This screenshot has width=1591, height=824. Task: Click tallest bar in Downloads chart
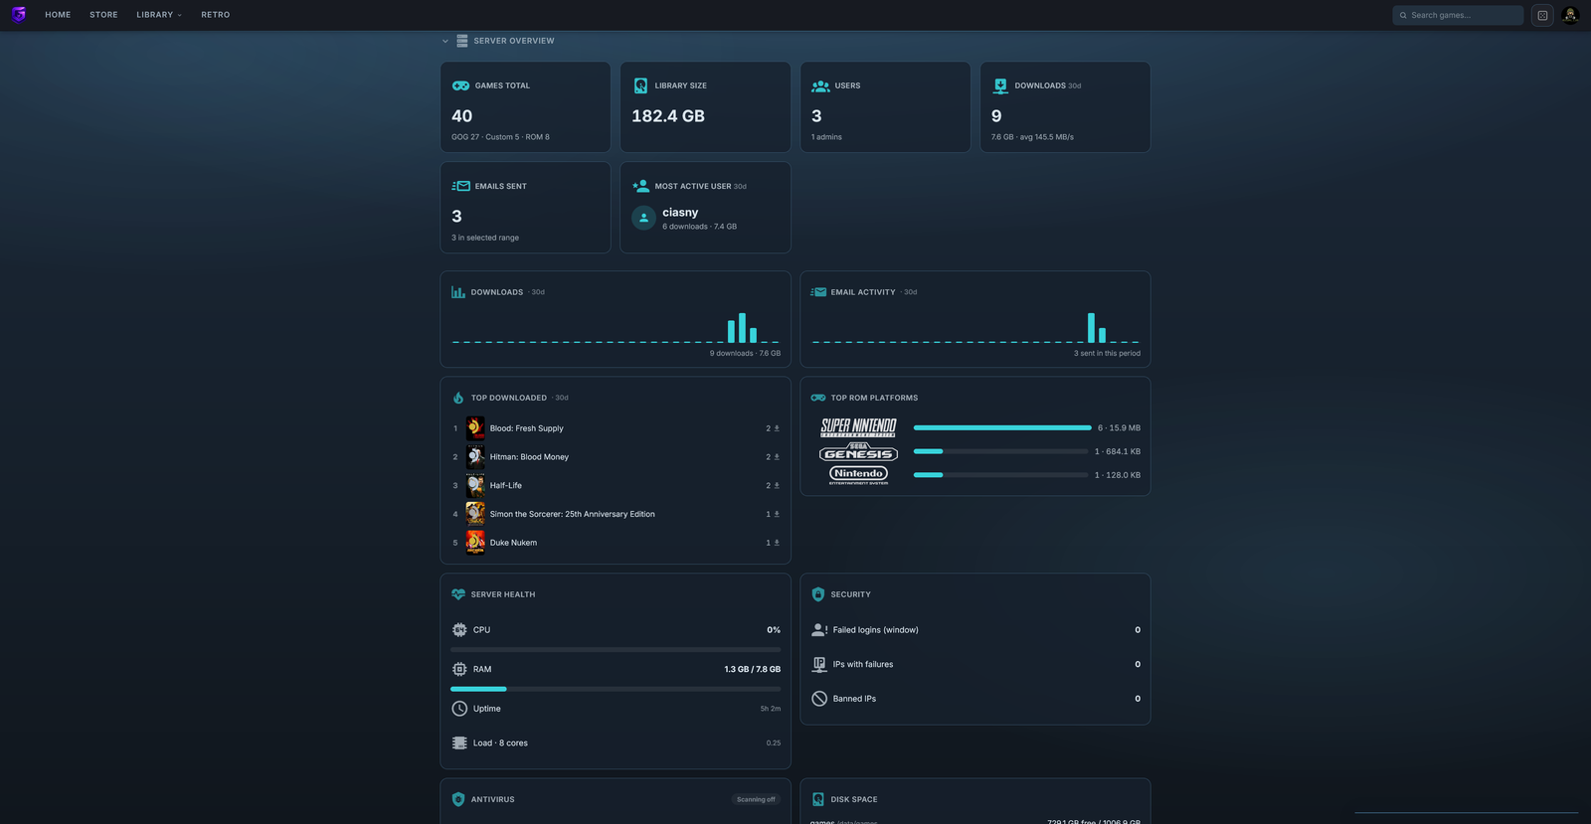point(742,328)
